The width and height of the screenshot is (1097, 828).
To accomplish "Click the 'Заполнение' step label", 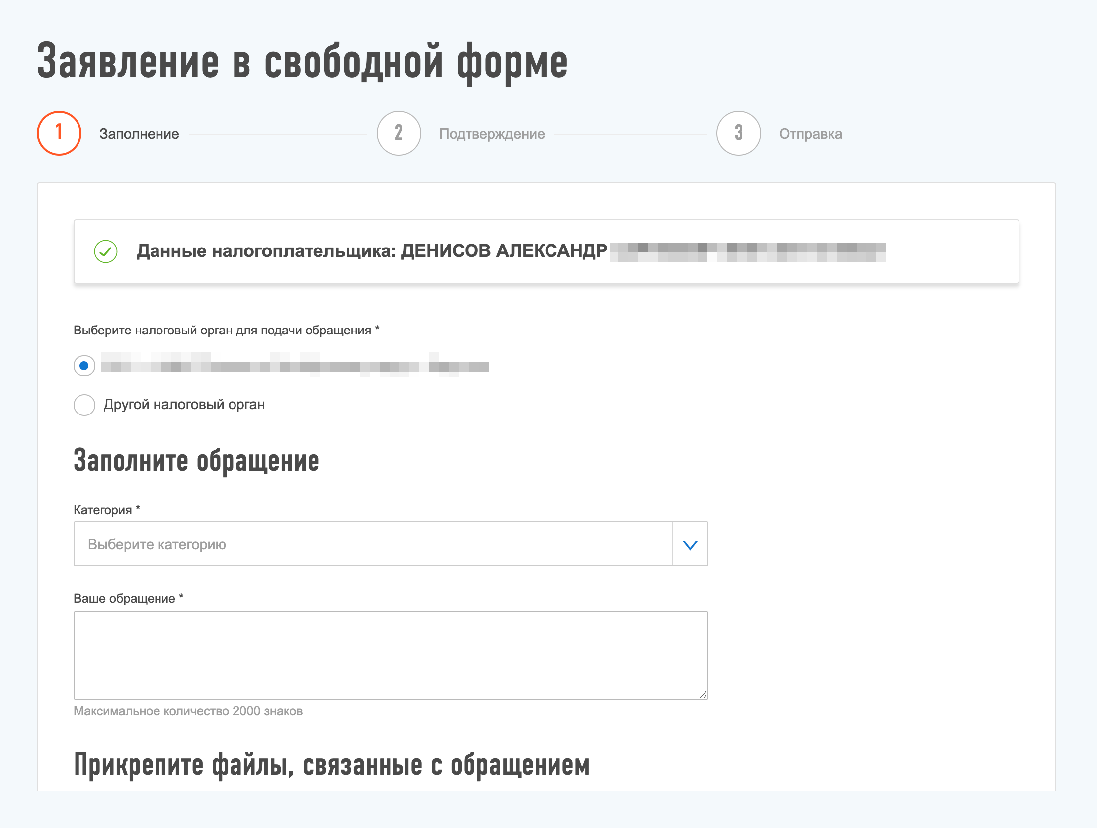I will coord(139,134).
